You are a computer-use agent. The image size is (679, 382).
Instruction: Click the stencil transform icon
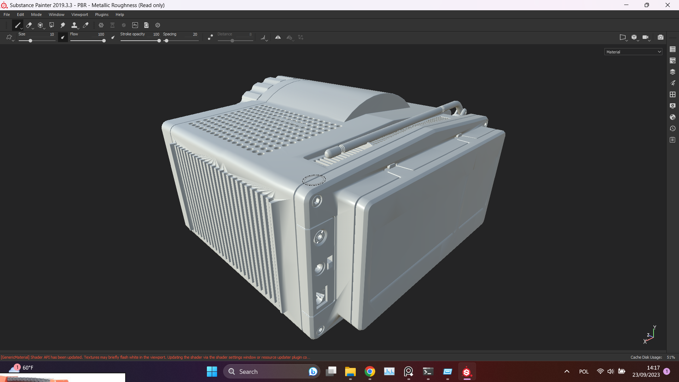click(300, 37)
